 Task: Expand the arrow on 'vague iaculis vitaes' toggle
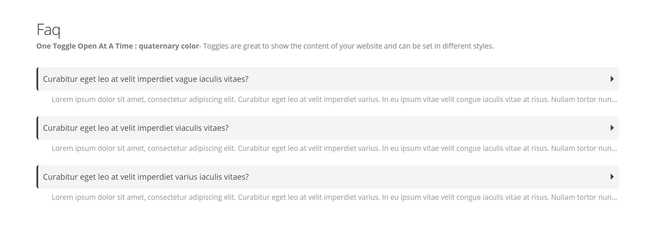[x=612, y=79]
